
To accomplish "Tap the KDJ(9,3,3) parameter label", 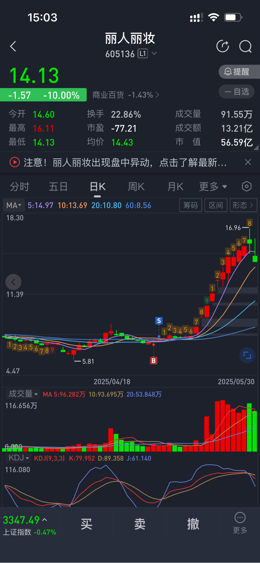I will 49,458.
